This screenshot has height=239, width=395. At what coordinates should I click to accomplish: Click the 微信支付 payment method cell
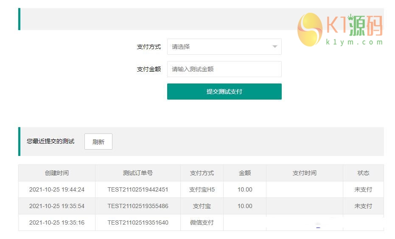(x=202, y=222)
